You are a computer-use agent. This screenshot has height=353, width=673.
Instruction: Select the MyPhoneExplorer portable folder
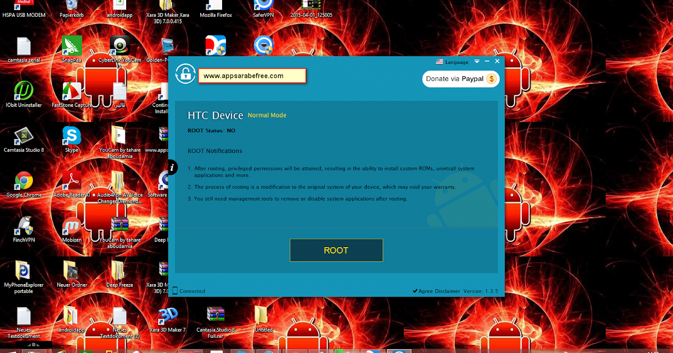(x=24, y=277)
